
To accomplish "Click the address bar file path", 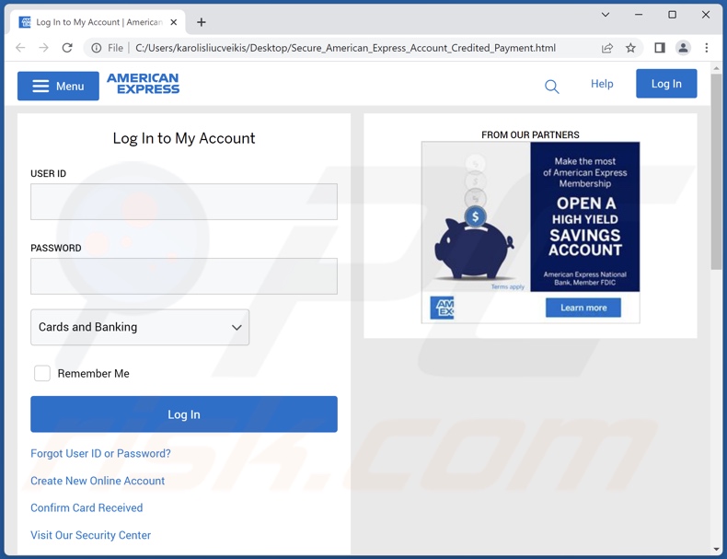I will [345, 48].
